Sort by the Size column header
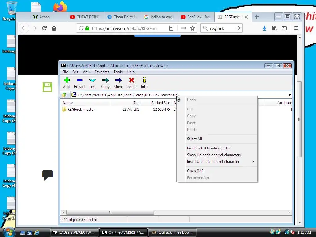This screenshot has width=316, height=237. [125, 102]
